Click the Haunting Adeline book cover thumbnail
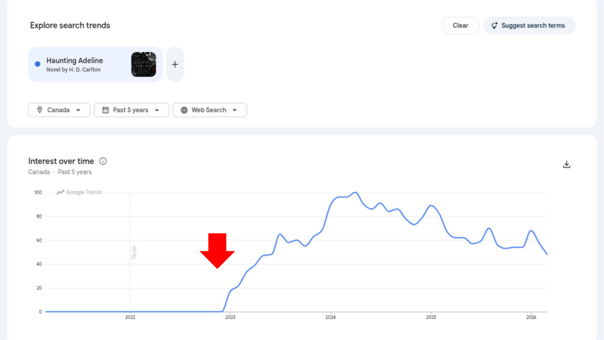 (x=143, y=64)
